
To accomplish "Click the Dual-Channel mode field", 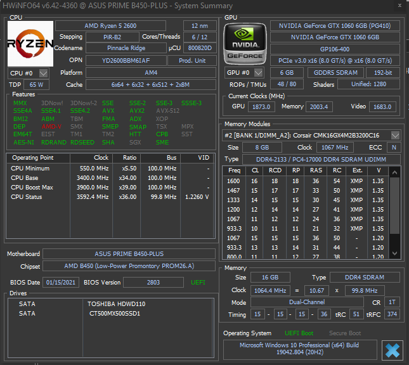I will (x=307, y=302).
